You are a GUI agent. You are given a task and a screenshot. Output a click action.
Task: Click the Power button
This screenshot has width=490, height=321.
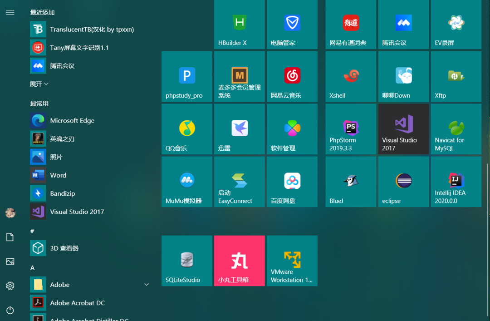click(10, 310)
